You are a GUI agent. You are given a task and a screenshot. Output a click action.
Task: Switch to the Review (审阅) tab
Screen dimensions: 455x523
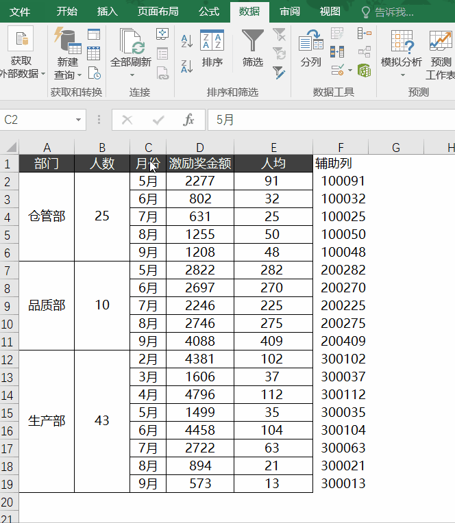click(x=290, y=12)
